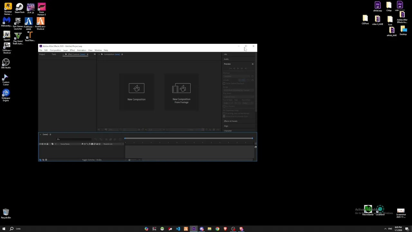Click the New Composition icon
The height and width of the screenshot is (232, 412).
pos(136,88)
